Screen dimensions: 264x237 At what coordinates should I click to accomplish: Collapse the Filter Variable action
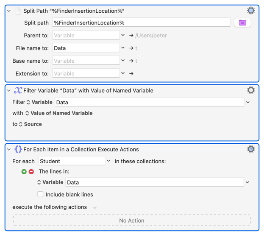(x=9, y=90)
